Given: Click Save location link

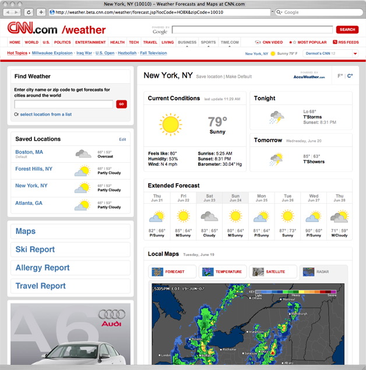Looking at the screenshot, I should click(x=209, y=76).
